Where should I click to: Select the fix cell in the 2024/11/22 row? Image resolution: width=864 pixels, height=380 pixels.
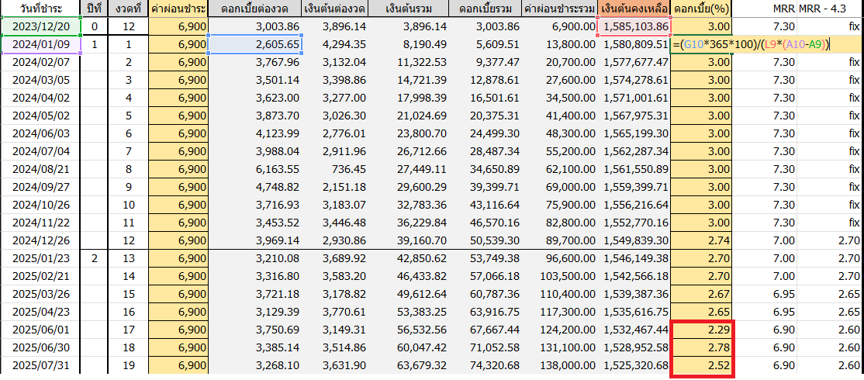point(831,223)
